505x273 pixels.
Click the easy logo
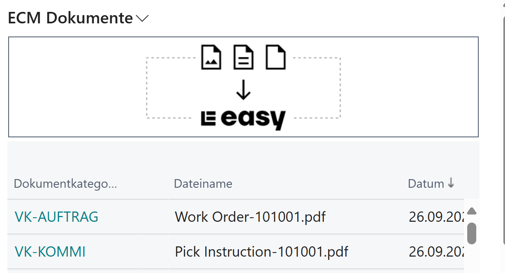tap(243, 118)
